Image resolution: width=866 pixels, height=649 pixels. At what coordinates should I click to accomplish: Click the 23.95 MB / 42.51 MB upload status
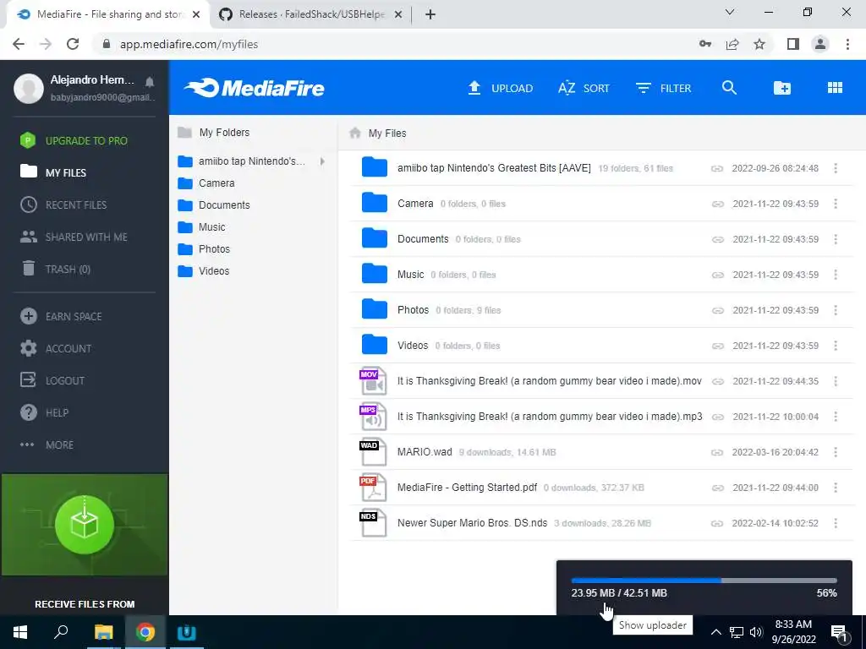click(619, 592)
